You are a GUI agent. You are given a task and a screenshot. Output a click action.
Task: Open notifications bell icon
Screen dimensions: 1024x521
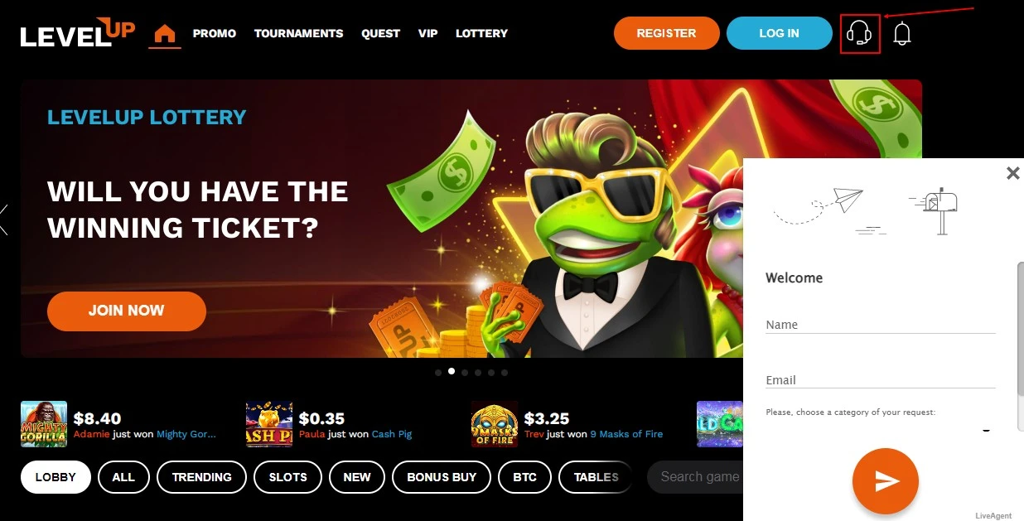coord(902,34)
